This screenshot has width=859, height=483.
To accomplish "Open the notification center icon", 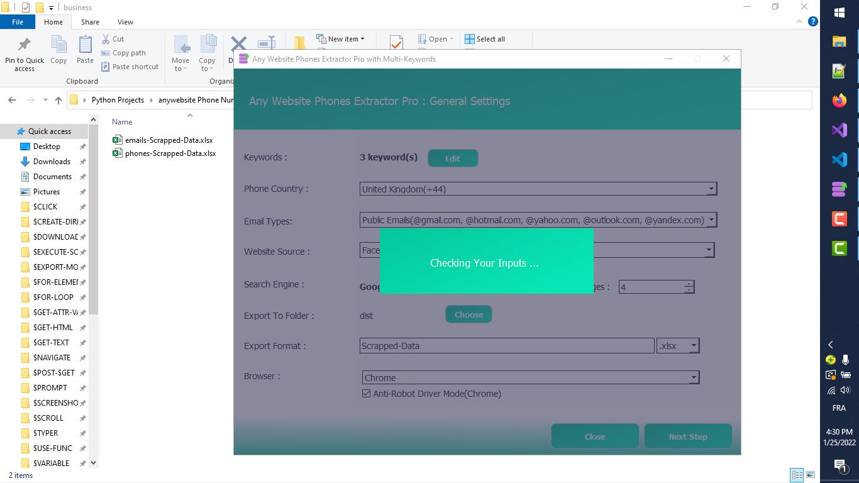I will coord(840,465).
